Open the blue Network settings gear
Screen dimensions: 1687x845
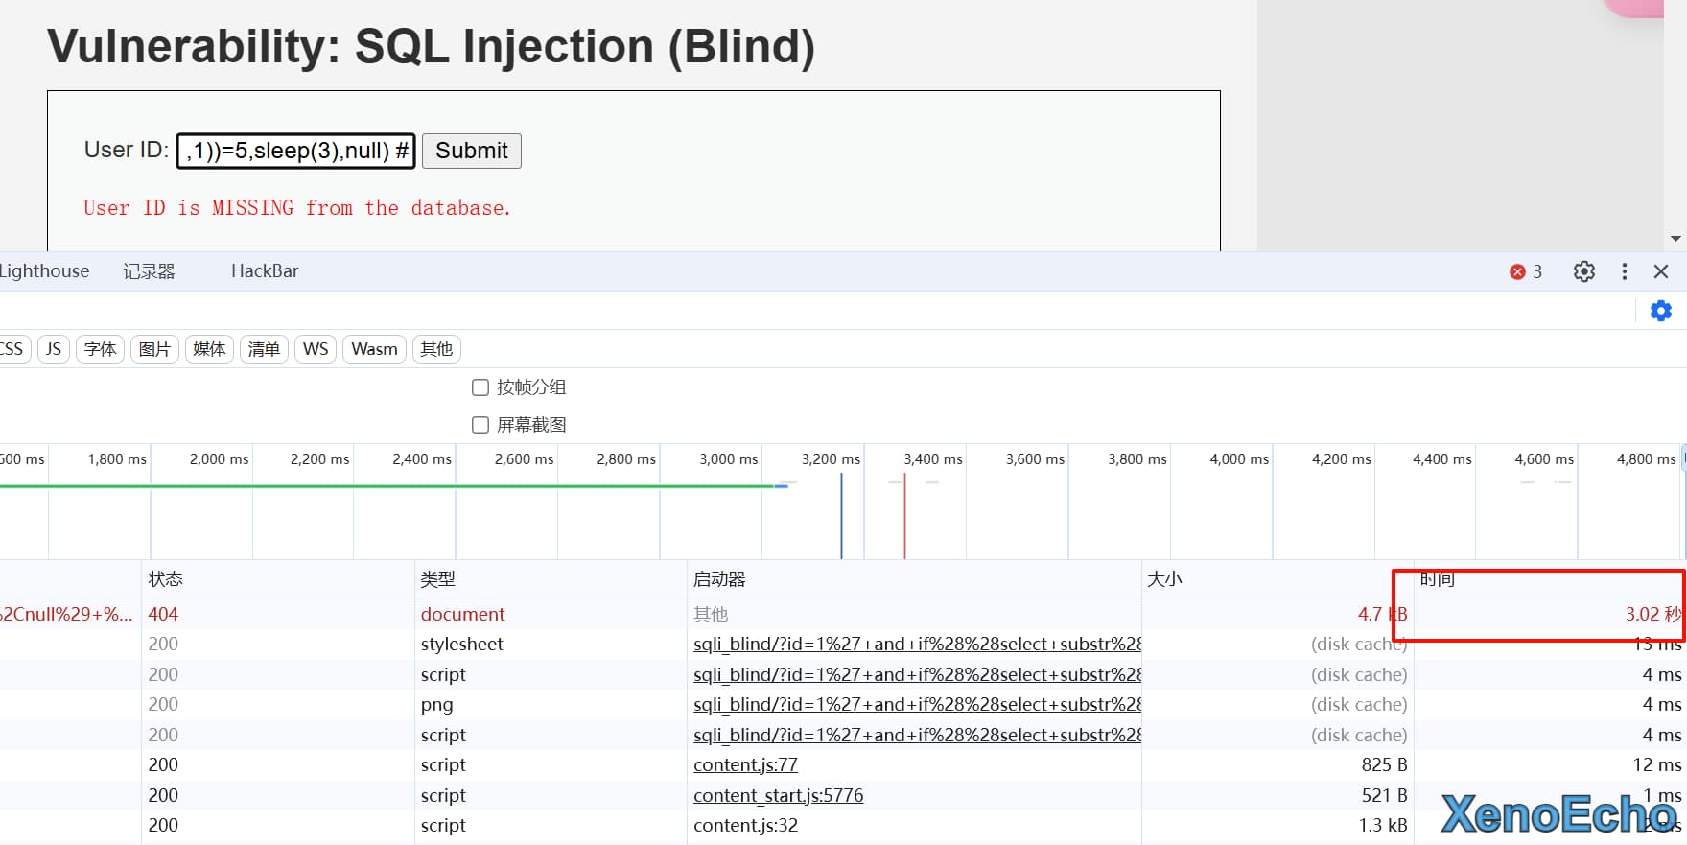pos(1660,311)
